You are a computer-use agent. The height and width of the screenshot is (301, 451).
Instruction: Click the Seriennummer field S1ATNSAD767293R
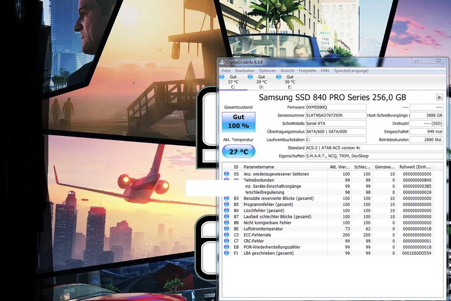(336, 115)
